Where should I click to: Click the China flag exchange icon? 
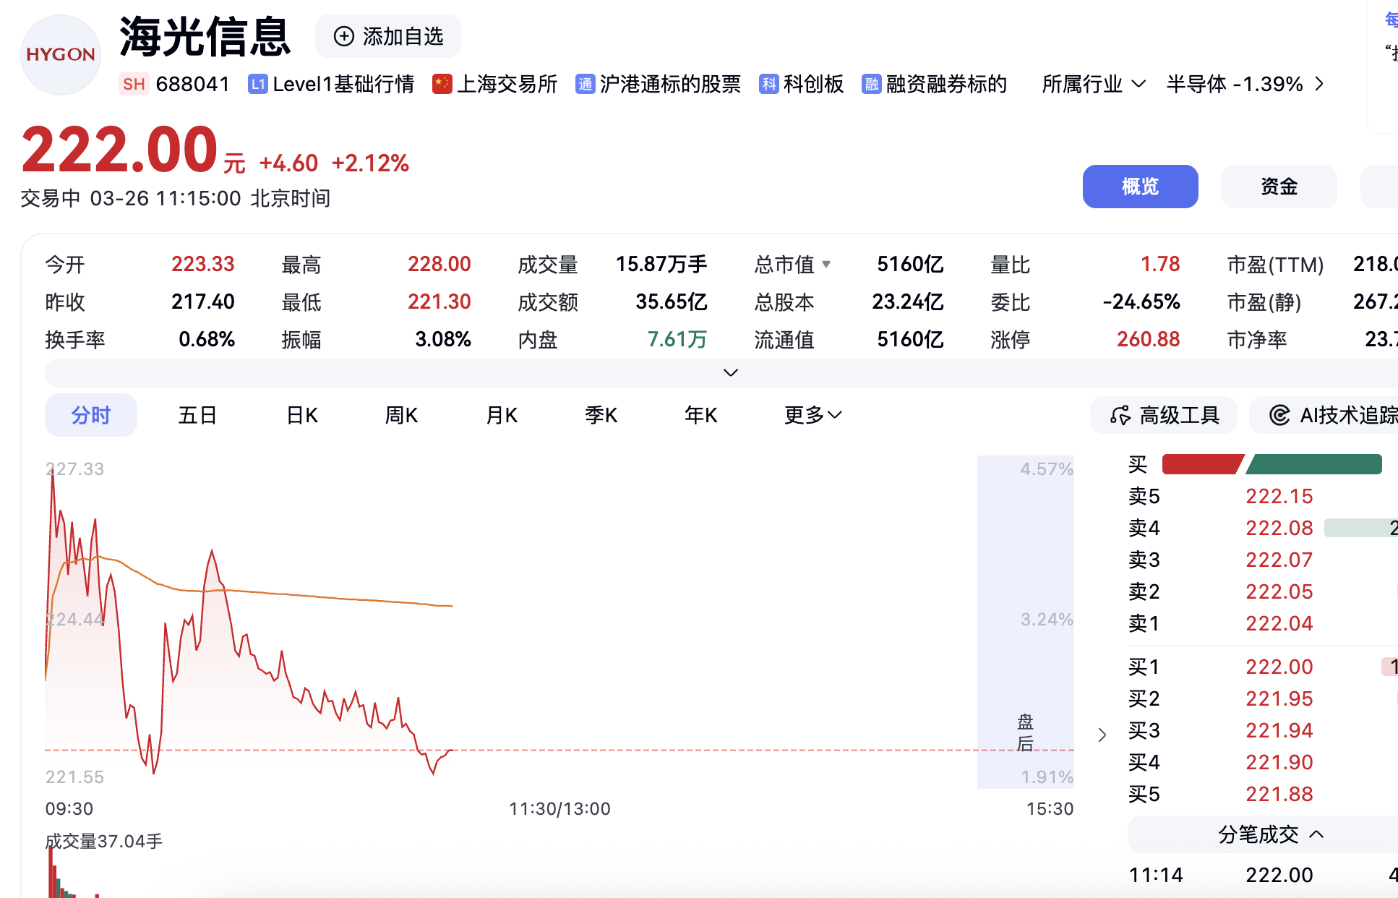(x=442, y=85)
